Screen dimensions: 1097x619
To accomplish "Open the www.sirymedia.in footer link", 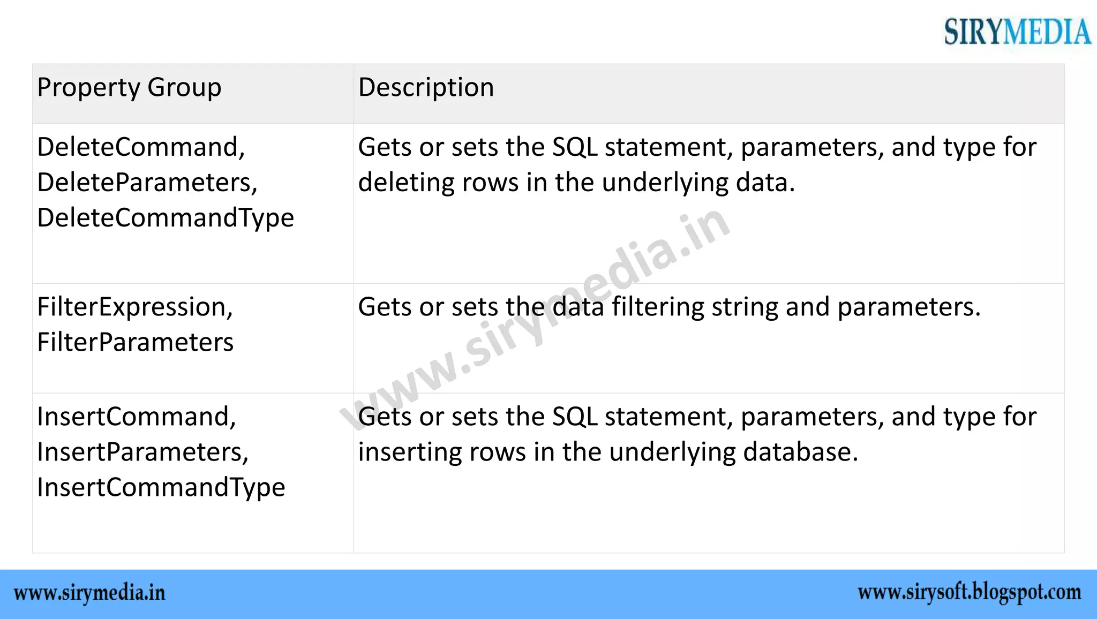I will pyautogui.click(x=89, y=593).
